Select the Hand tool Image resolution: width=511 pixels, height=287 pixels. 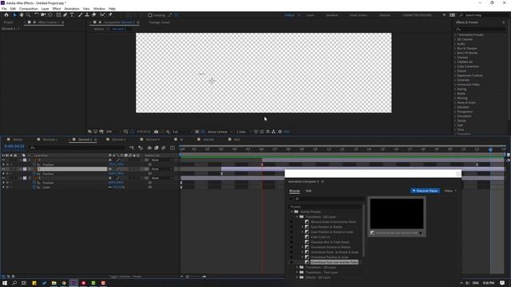coord(22,15)
